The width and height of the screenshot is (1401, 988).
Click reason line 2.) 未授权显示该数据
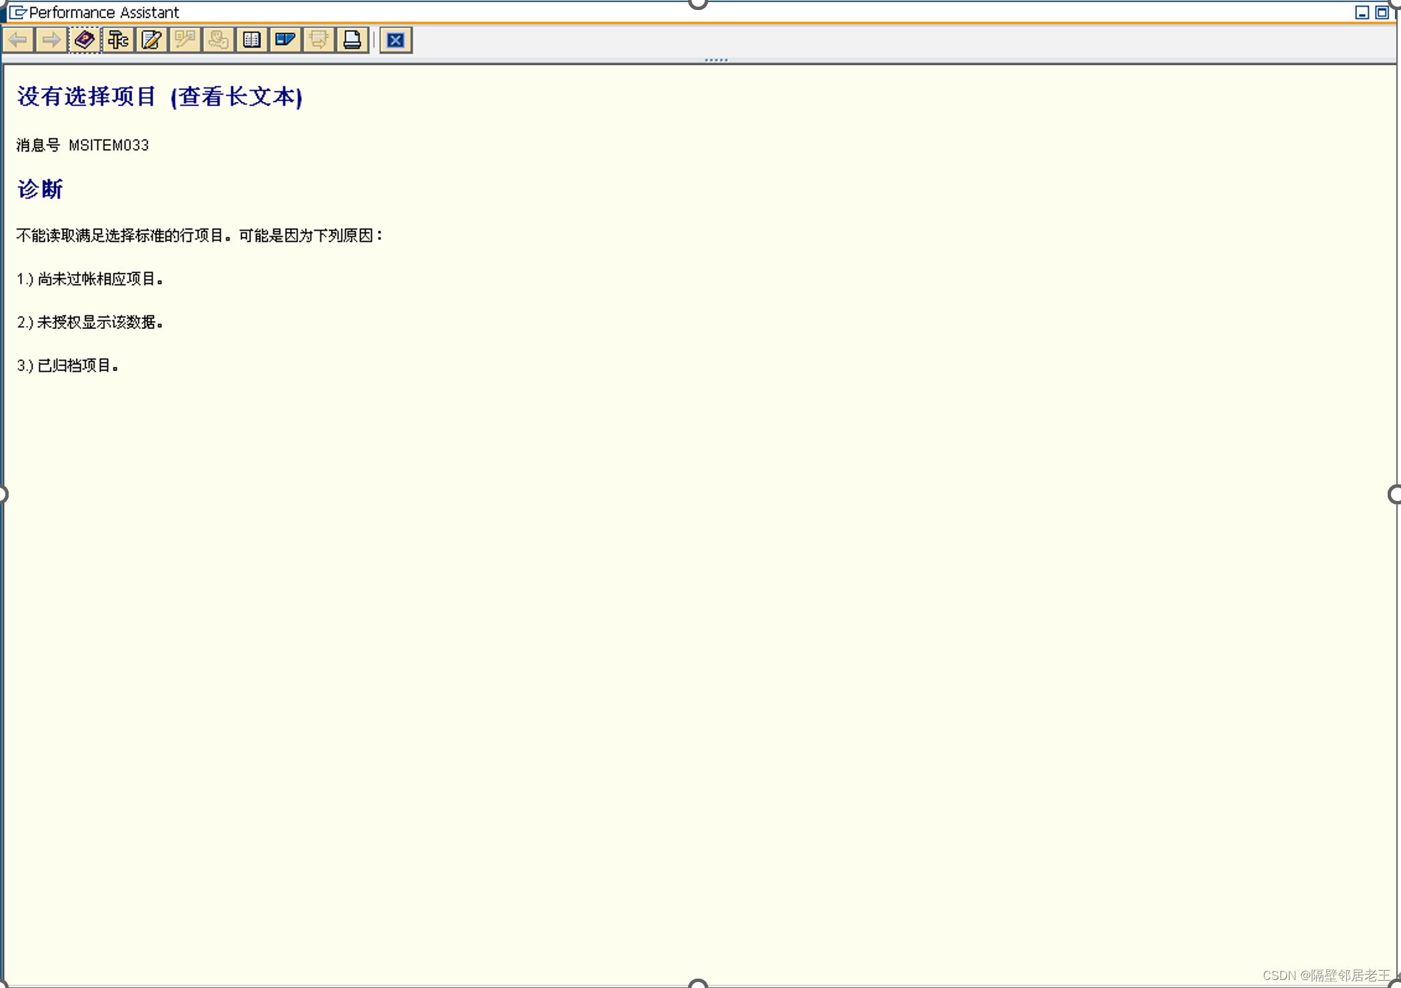point(90,322)
